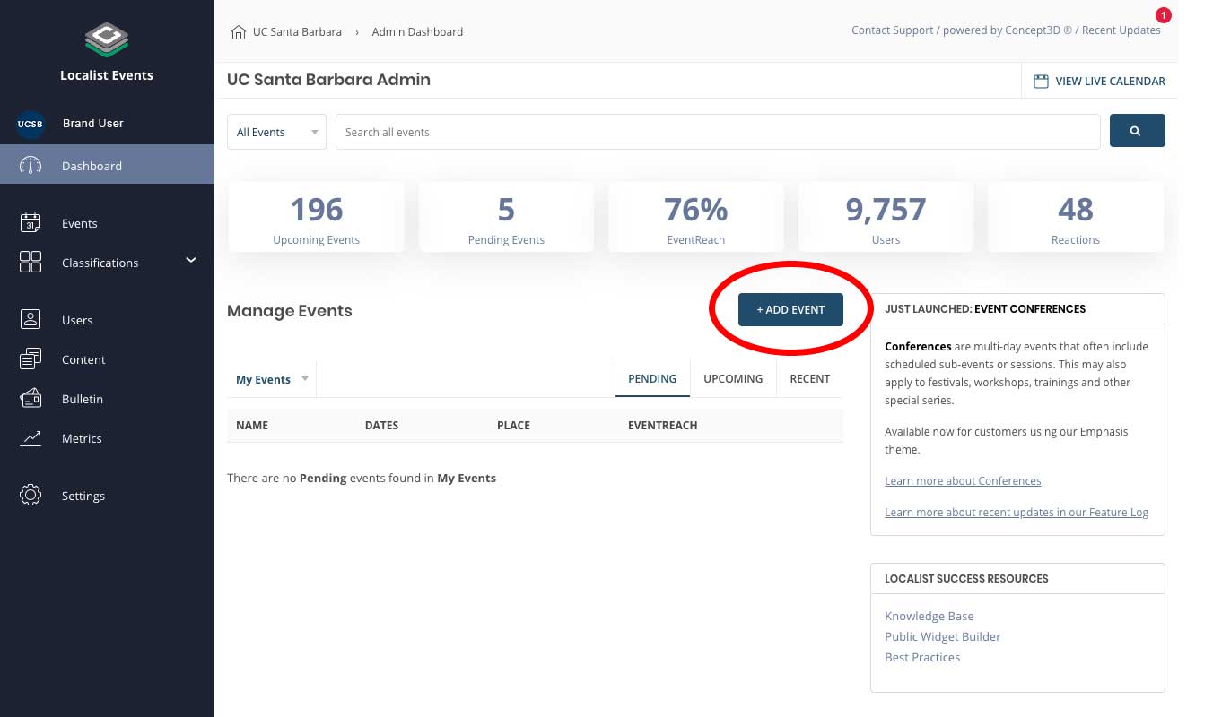
Task: Click the Users person icon
Action: click(31, 319)
